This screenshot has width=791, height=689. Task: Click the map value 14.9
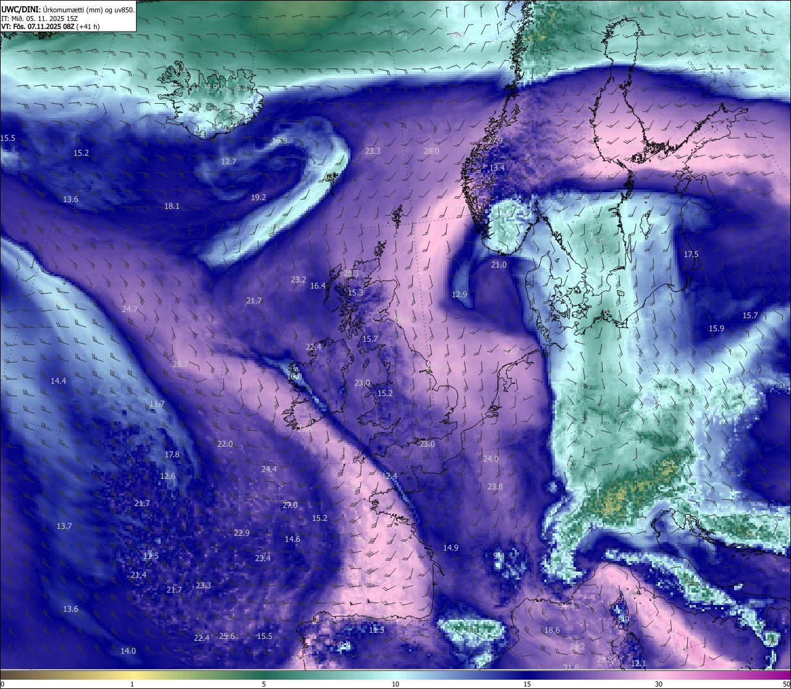(450, 547)
